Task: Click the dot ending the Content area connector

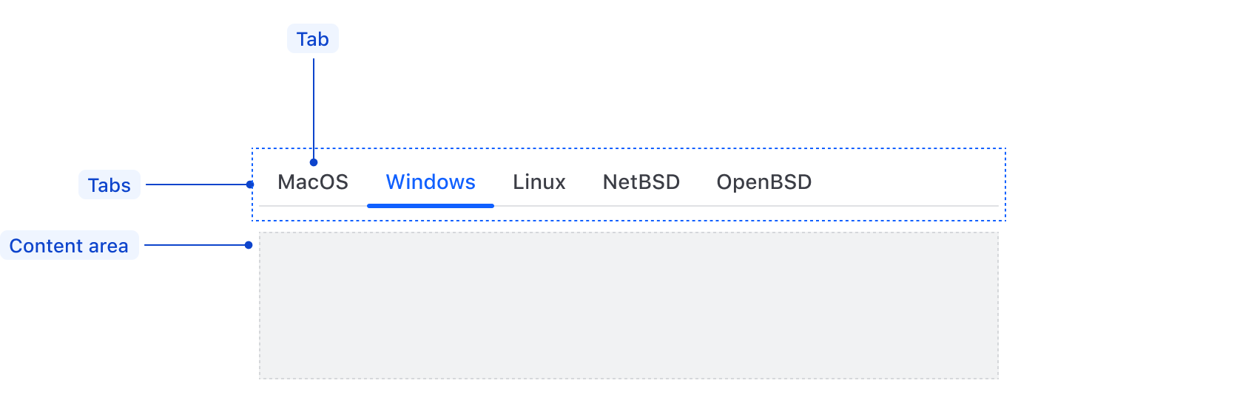Action: pos(249,245)
